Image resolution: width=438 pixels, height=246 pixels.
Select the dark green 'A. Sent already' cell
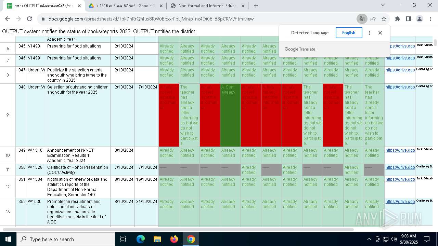pos(230,115)
